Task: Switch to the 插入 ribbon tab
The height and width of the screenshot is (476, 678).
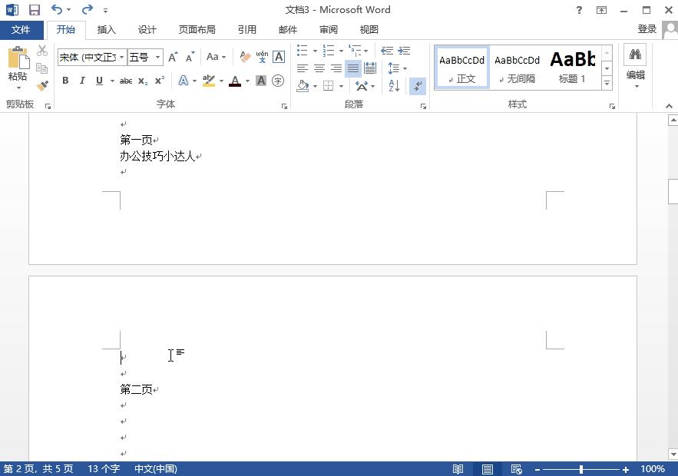Action: [106, 30]
